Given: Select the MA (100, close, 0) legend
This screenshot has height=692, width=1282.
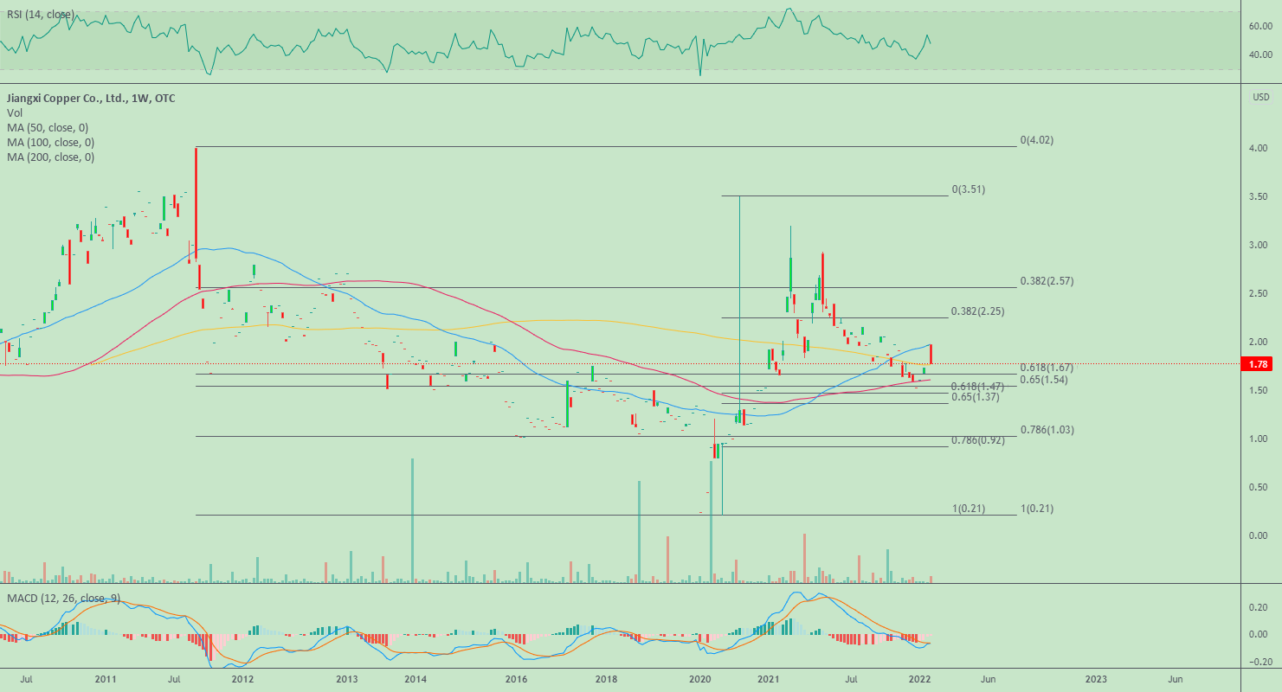Looking at the screenshot, I should click(51, 143).
